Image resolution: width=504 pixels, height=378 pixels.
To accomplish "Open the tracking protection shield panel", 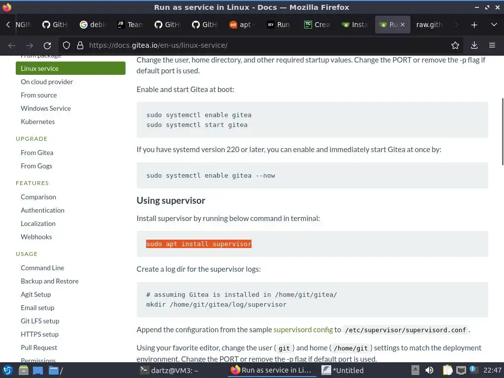I will pos(66,45).
